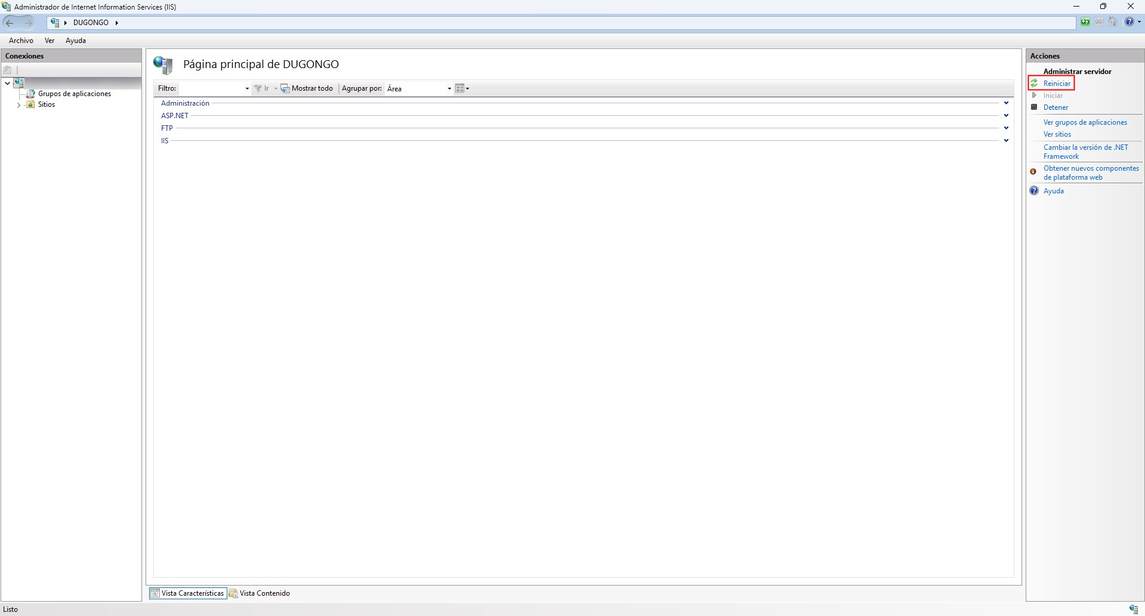
Task: Click the forward navigation arrow
Action: (28, 23)
